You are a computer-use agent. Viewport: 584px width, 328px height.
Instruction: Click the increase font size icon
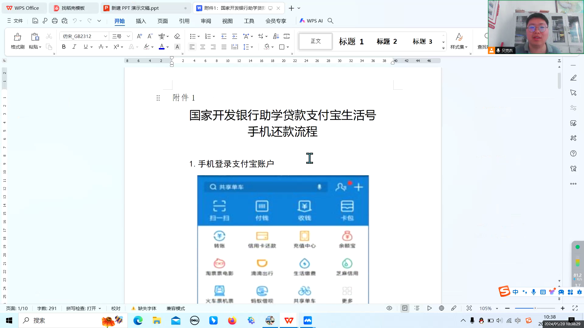pyautogui.click(x=139, y=36)
